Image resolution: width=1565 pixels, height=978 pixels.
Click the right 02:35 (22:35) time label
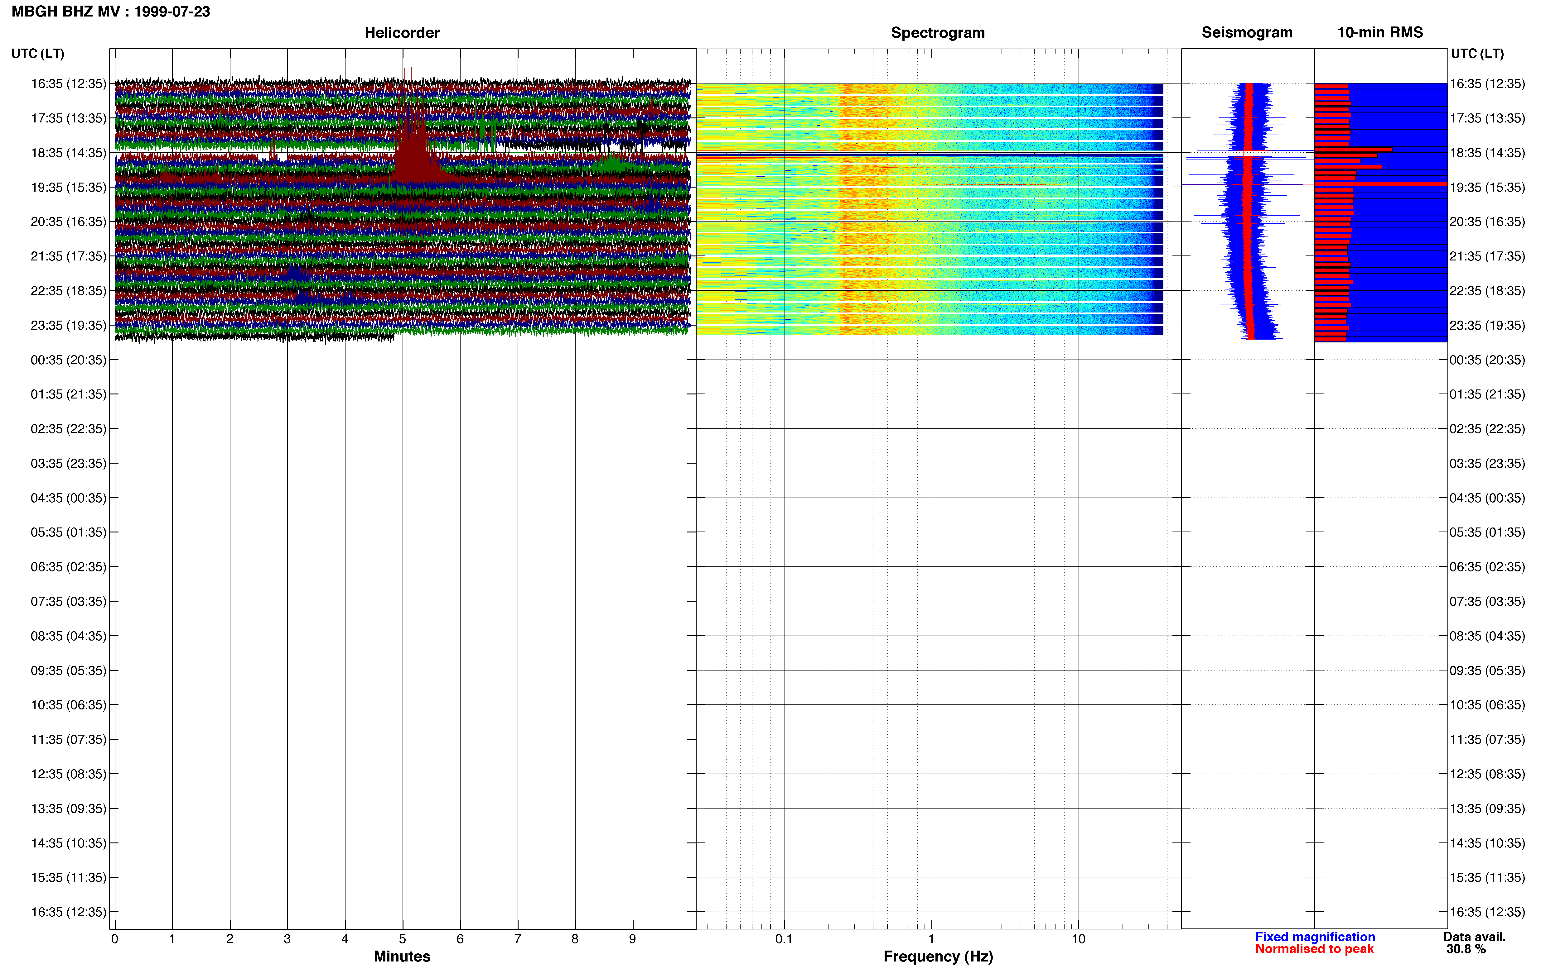tap(1487, 429)
